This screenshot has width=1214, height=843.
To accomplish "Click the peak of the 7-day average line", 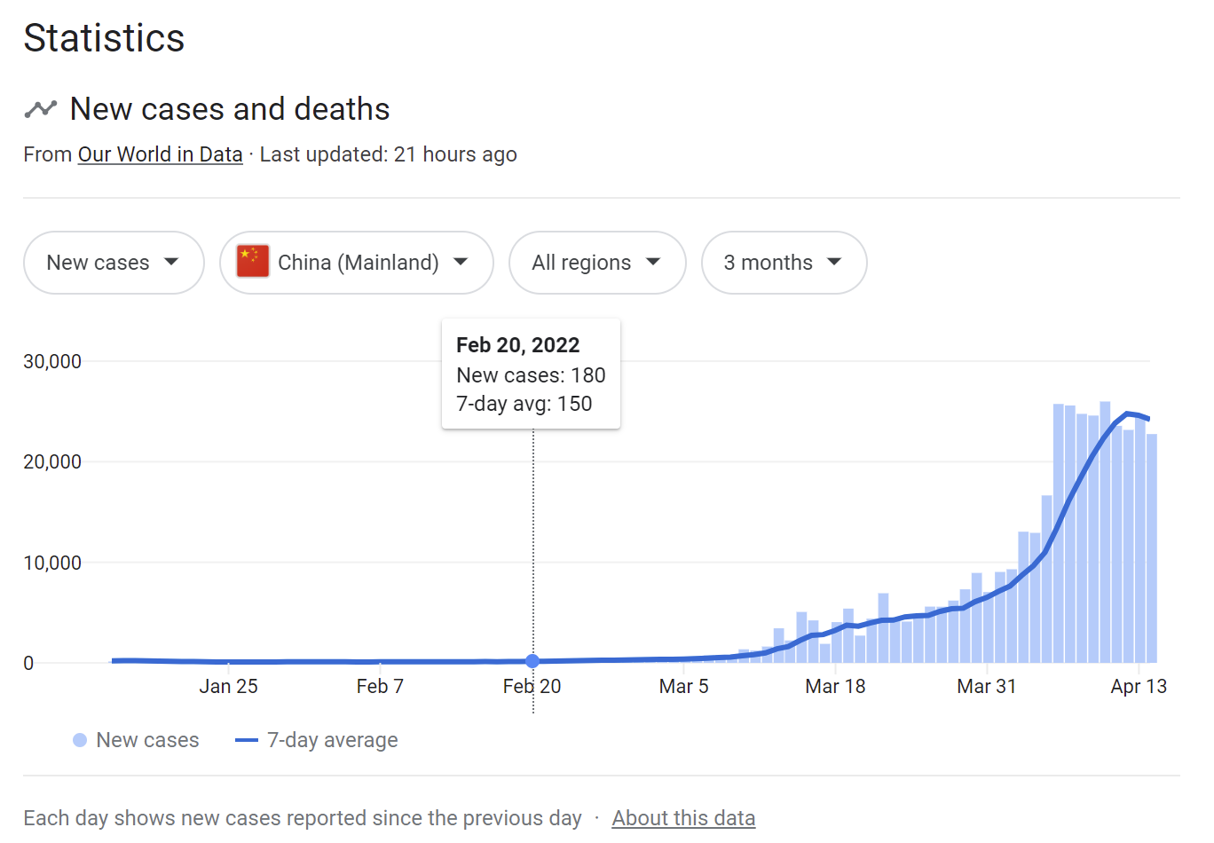I will click(x=1128, y=414).
